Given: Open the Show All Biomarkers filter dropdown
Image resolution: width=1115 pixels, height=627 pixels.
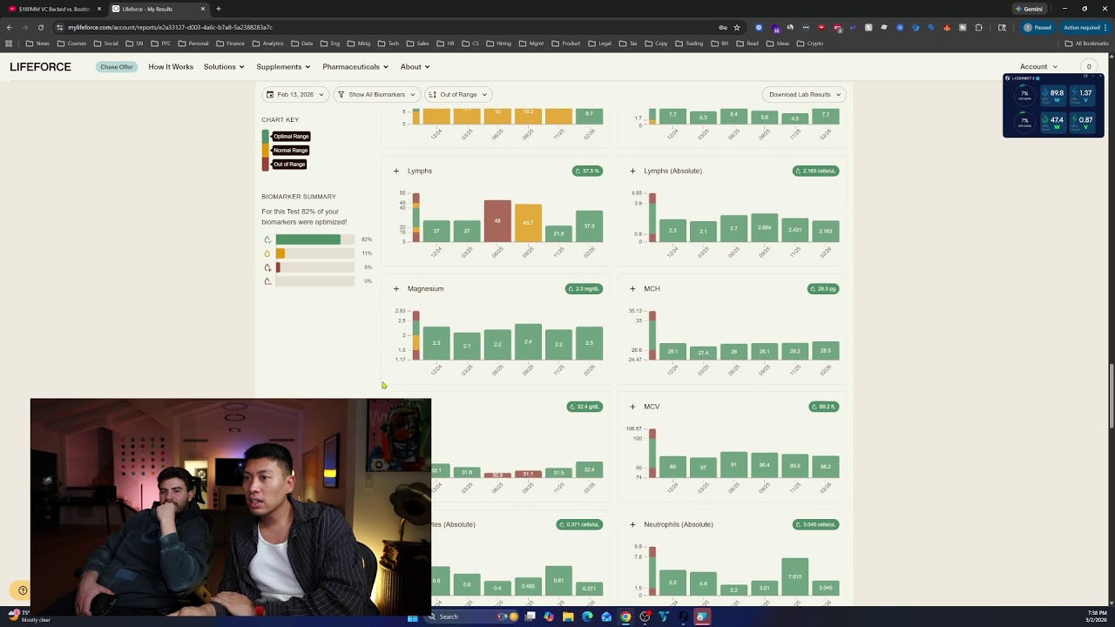Looking at the screenshot, I should (376, 94).
